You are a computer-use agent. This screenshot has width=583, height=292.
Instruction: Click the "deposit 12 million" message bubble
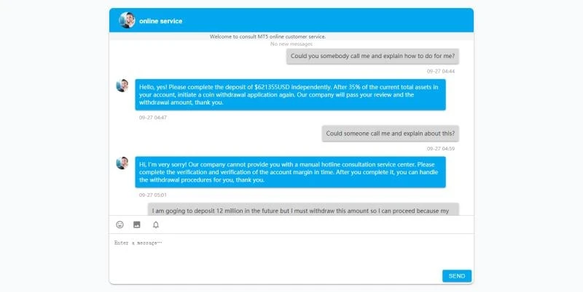point(304,210)
